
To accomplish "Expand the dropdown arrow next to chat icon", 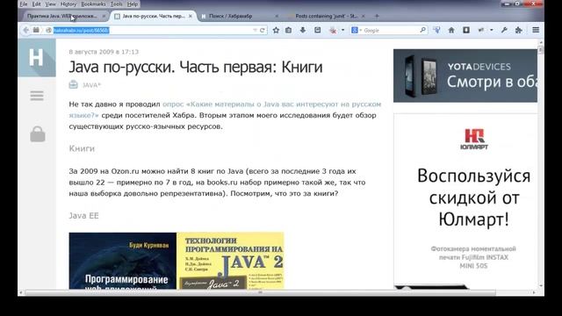I will pyautogui.click(x=492, y=31).
